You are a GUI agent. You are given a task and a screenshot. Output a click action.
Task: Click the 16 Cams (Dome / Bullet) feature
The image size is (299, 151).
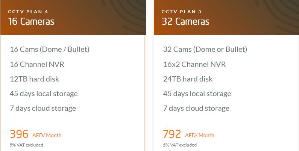coord(50,49)
